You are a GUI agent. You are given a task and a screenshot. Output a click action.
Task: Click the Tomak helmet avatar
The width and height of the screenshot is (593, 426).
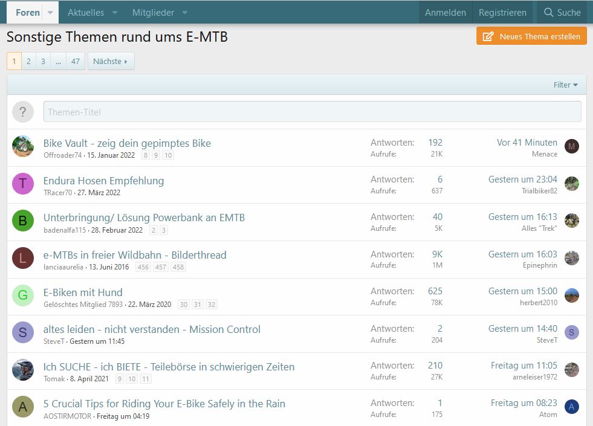click(x=23, y=370)
